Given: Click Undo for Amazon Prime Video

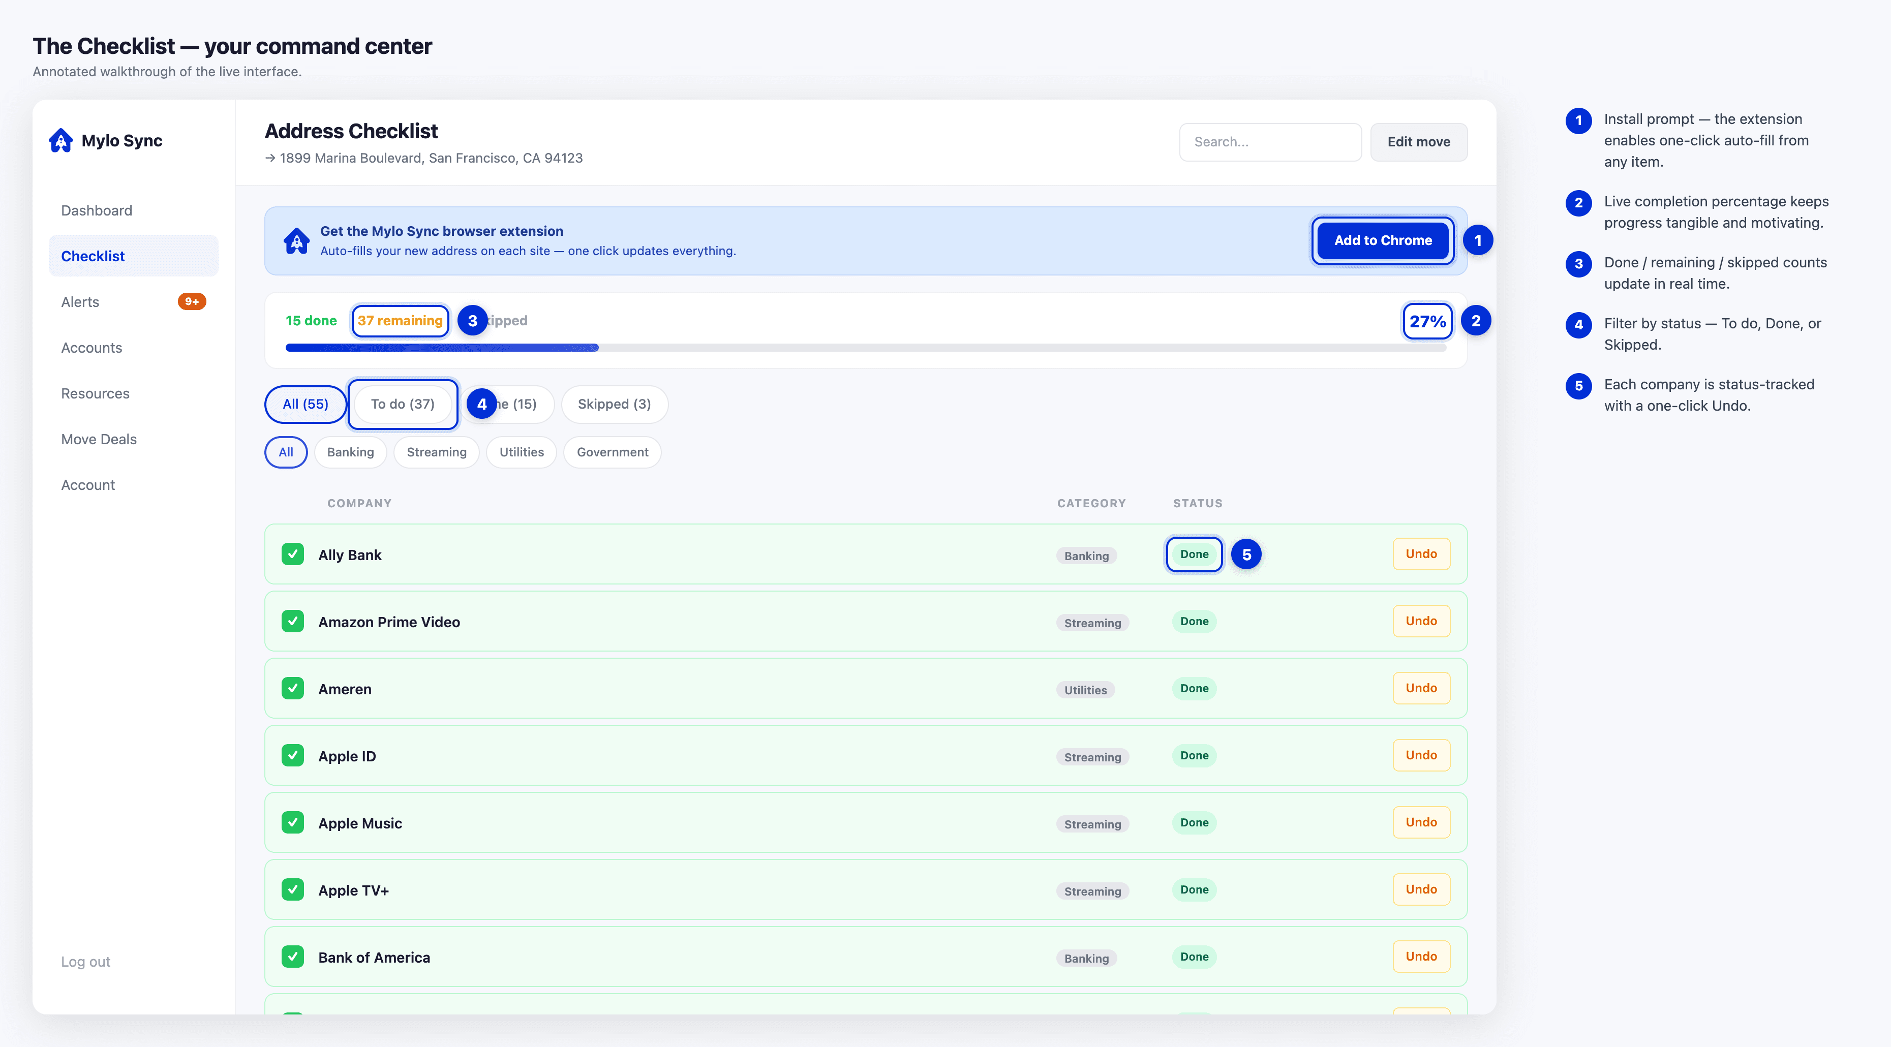Looking at the screenshot, I should 1421,621.
